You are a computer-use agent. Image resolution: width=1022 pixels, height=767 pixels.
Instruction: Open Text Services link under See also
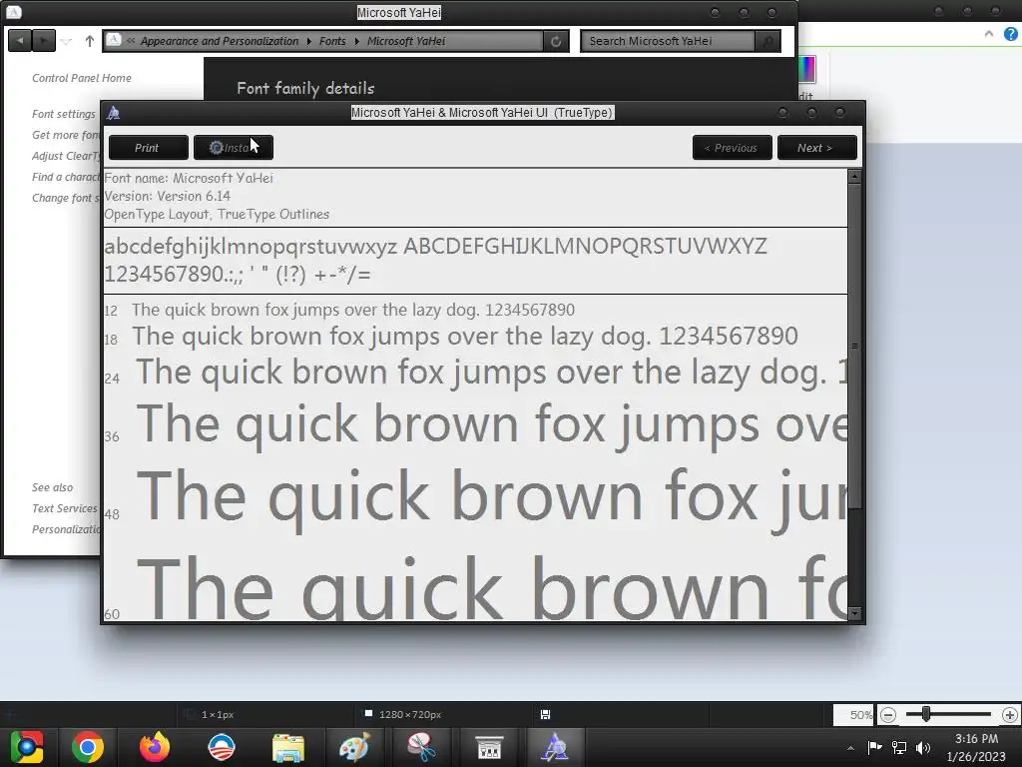tap(65, 508)
